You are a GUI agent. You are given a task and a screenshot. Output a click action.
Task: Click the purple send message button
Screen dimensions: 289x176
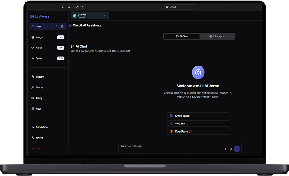[237, 149]
